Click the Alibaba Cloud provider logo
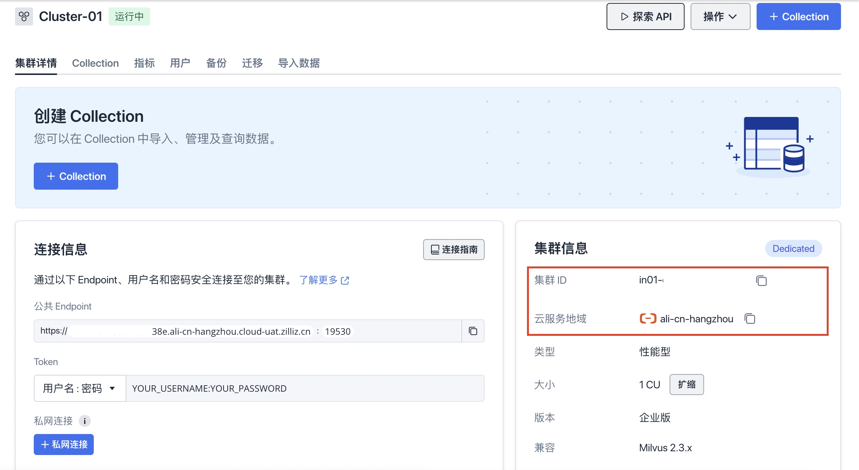Viewport: 859px width, 470px height. (648, 319)
